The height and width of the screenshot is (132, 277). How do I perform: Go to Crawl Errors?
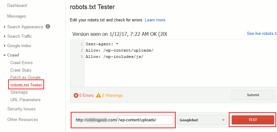coord(21,63)
